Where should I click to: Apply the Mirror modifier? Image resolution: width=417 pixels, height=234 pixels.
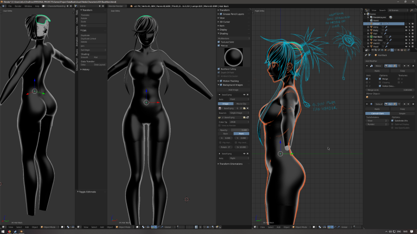(377, 71)
